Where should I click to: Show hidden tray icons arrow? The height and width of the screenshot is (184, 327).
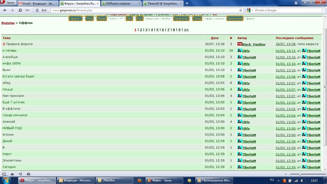(278, 181)
